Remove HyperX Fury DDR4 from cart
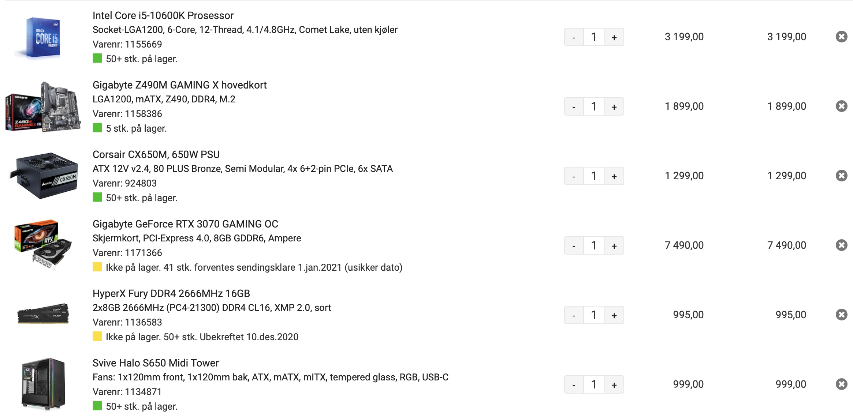853x417 pixels. click(841, 315)
